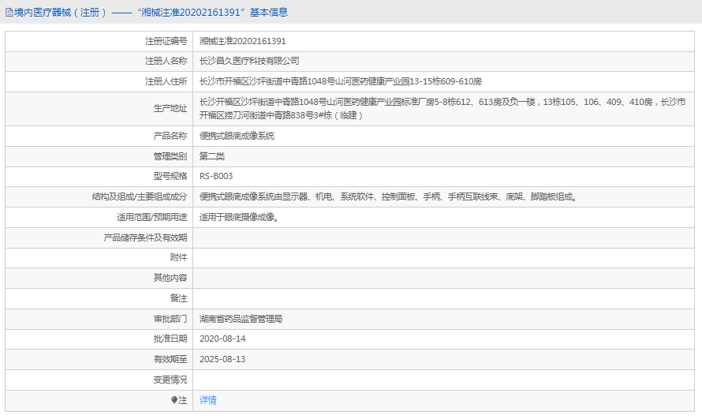The width and height of the screenshot is (702, 419).
Task: Click the 变更情况 label
Action: (x=170, y=380)
